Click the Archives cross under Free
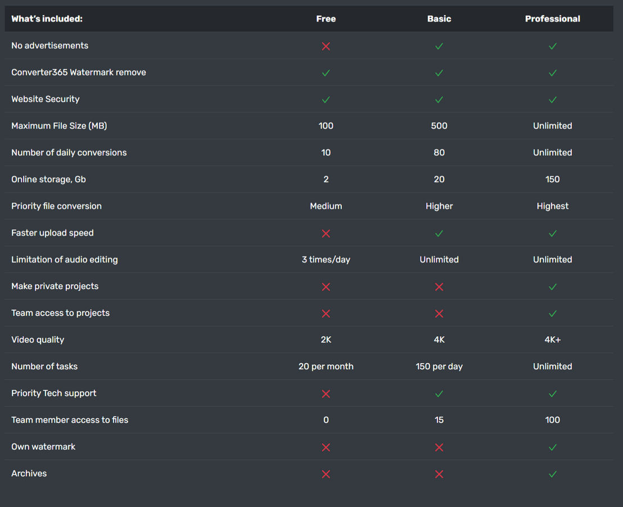623x507 pixels. click(326, 474)
